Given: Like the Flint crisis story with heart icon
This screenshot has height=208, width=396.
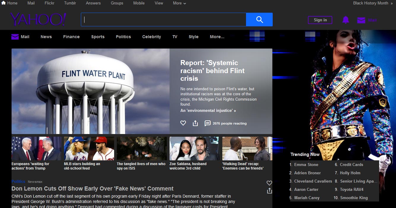Looking at the screenshot, I should point(183,123).
